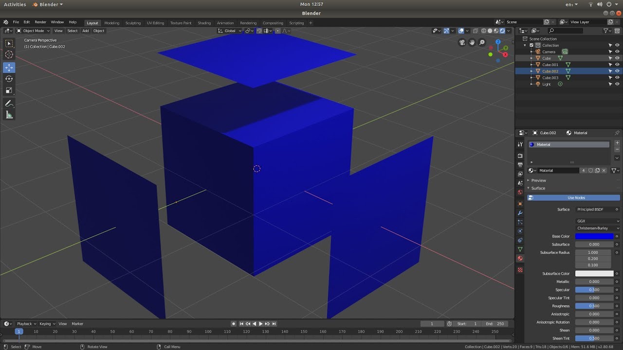623x350 pixels.
Task: Unlink material with the X button
Action: [x=604, y=171]
